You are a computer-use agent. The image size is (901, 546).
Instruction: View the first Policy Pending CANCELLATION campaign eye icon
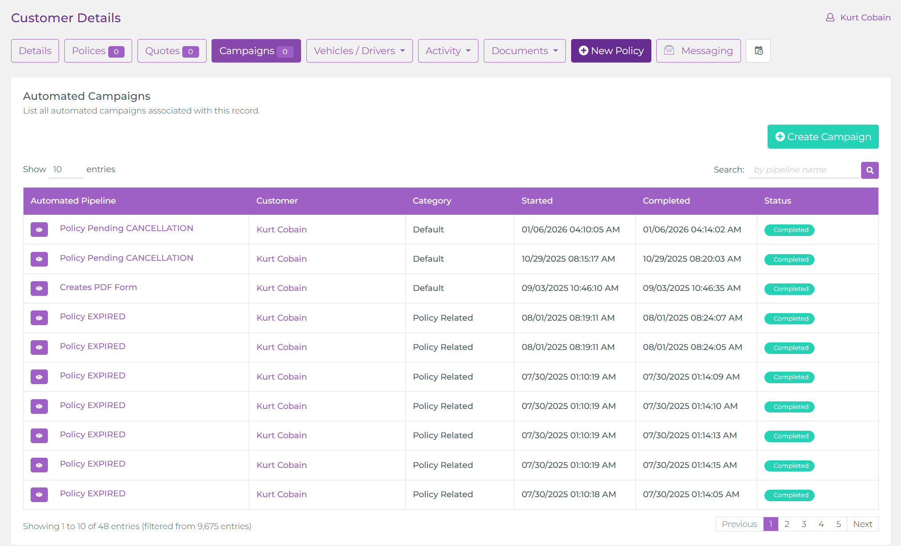(x=39, y=230)
